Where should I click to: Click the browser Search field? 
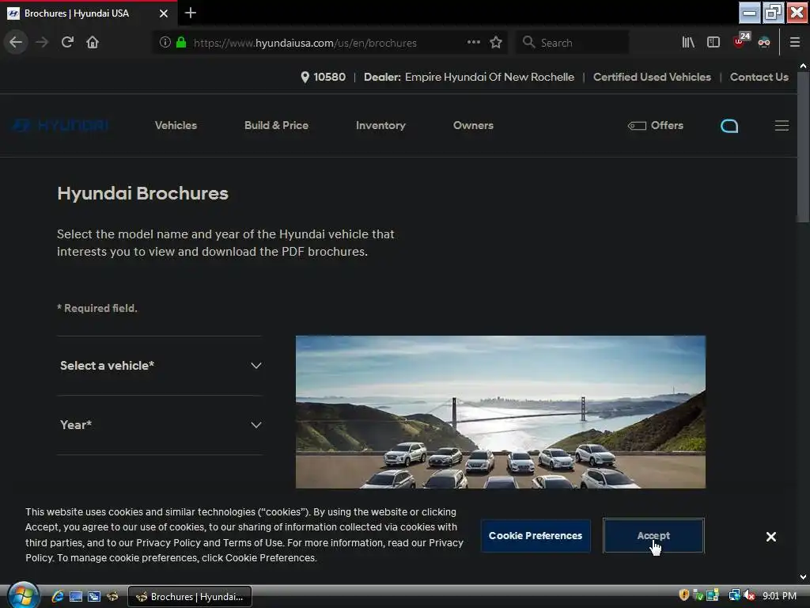point(573,43)
